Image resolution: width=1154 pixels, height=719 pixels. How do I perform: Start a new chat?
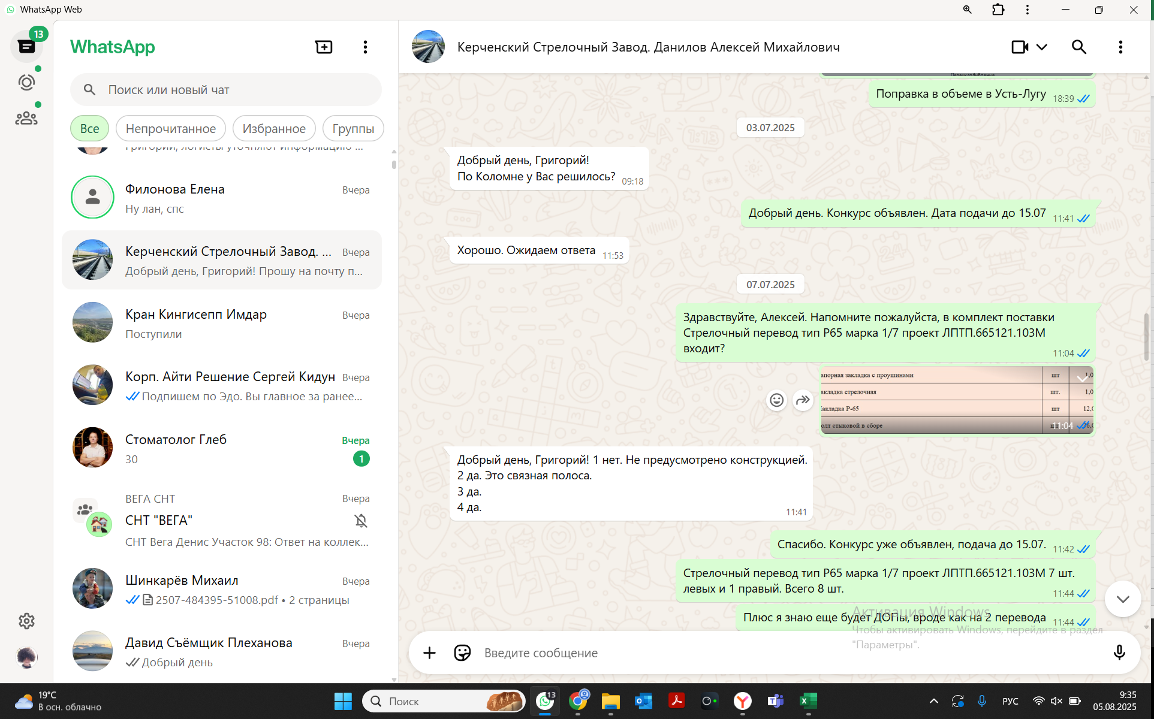coord(324,47)
